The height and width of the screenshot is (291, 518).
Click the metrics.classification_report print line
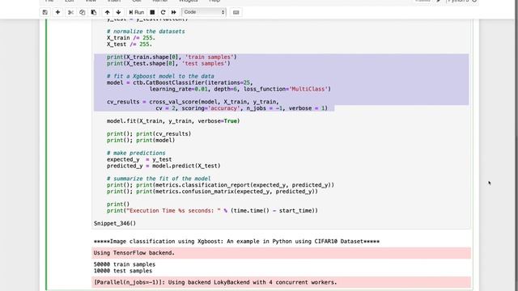(220, 185)
